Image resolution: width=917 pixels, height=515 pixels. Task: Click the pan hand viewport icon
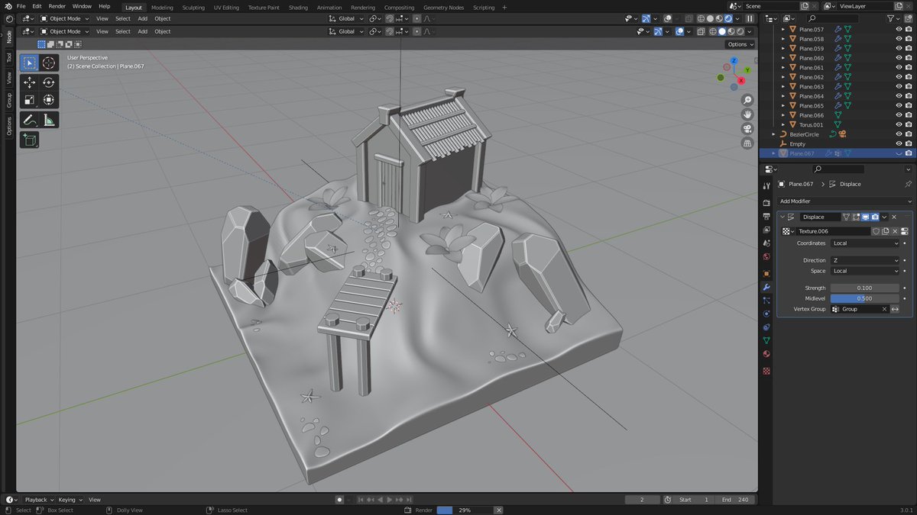(747, 114)
